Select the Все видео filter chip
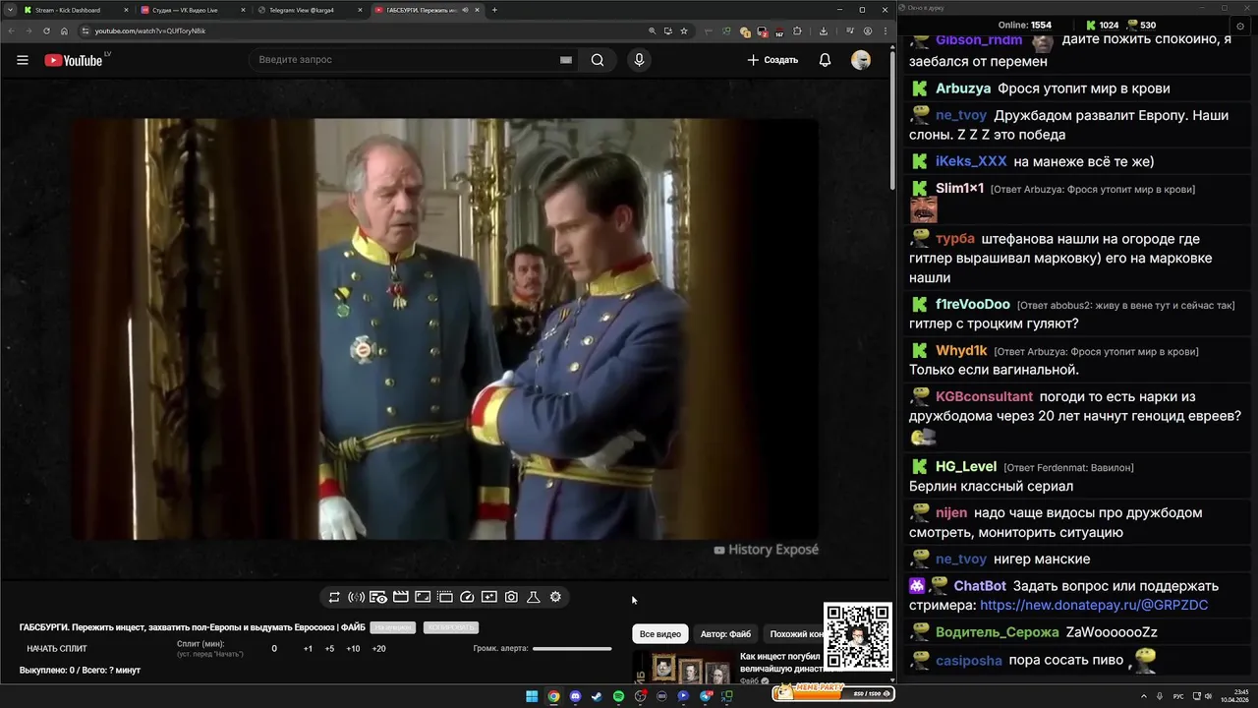 [x=660, y=634]
